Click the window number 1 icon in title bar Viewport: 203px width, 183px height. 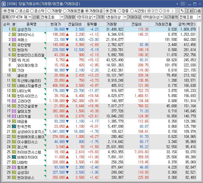3,4
